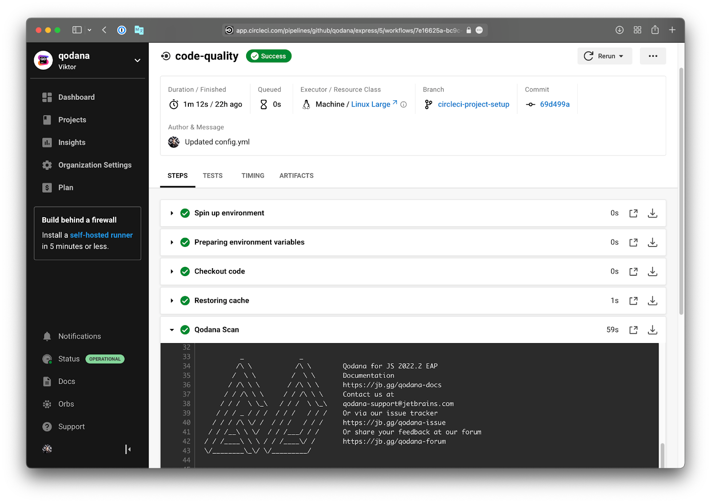Open the Support question mark icon
Viewport: 711px width, 503px height.
tap(47, 427)
